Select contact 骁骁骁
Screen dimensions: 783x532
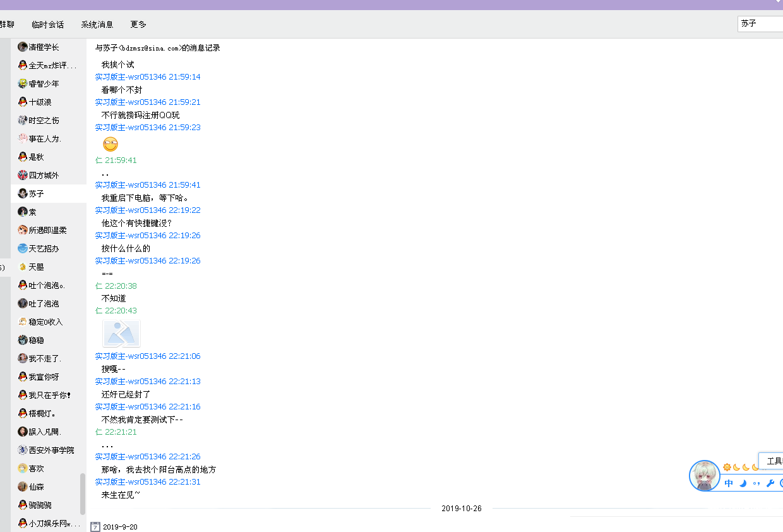[49, 505]
